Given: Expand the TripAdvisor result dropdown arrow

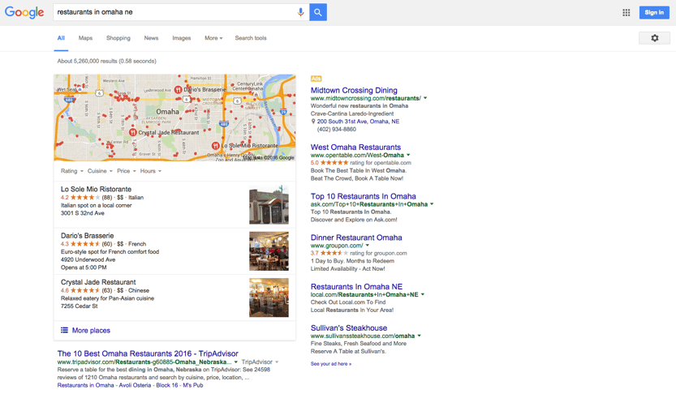Looking at the screenshot, I should point(236,362).
